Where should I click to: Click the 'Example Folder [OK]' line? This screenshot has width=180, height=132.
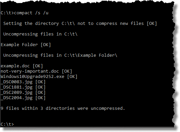(x=26, y=45)
